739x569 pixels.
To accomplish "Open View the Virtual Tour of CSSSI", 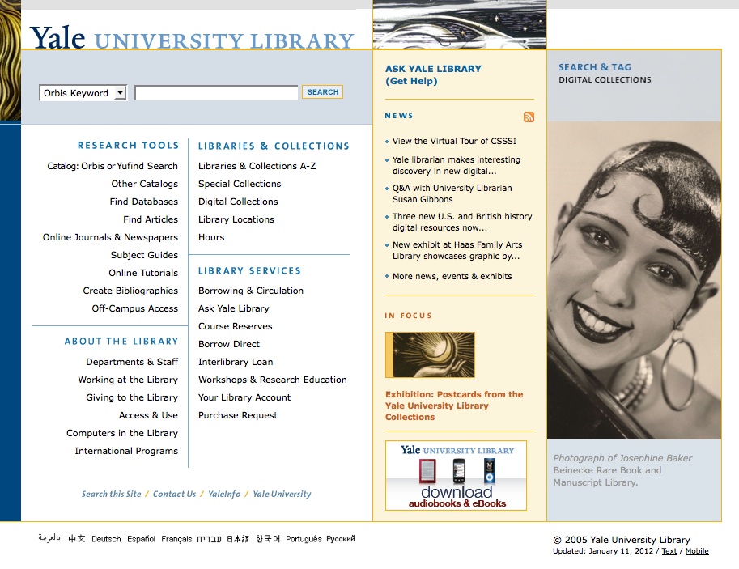I will [454, 141].
